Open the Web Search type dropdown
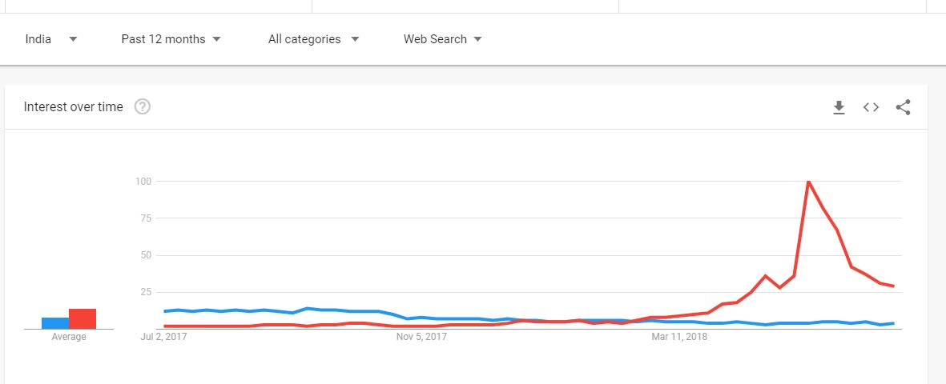The width and height of the screenshot is (946, 384). (442, 39)
